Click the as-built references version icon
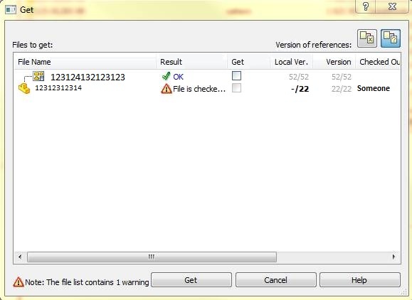412x300 pixels. click(366, 38)
